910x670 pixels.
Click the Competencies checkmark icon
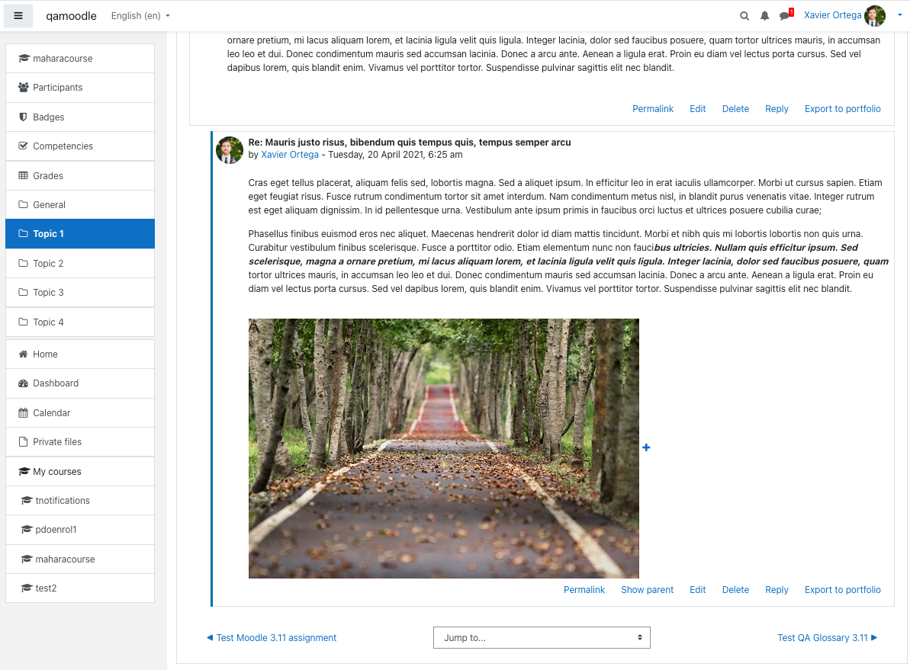(x=23, y=146)
